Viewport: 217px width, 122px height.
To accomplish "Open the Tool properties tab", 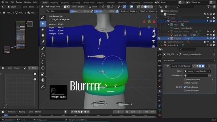I will pos(160,55).
